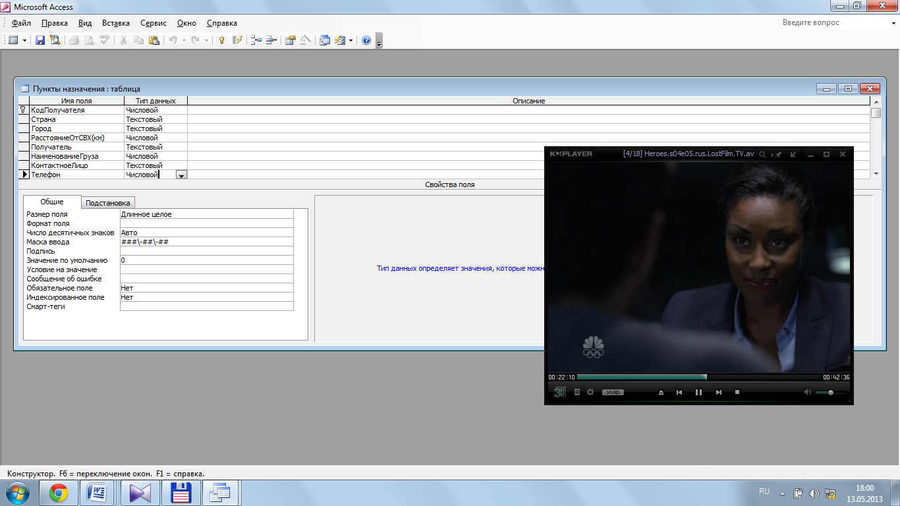900x506 pixels.
Task: Stop playback in KMPlayer
Action: click(x=737, y=392)
